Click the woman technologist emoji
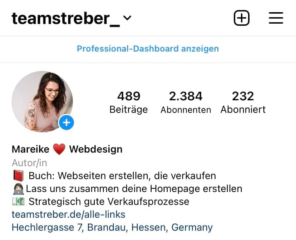The image size is (296, 240). (x=19, y=189)
